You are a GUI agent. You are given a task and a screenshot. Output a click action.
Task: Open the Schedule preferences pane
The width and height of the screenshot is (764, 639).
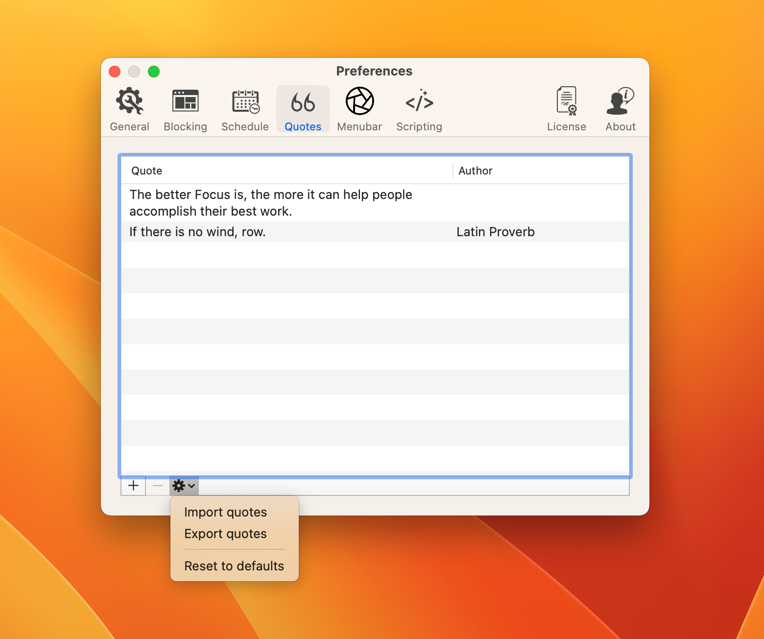point(245,109)
